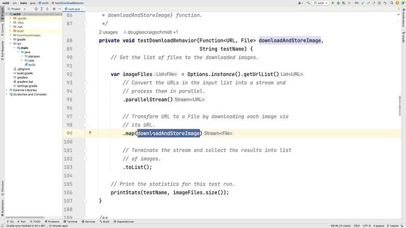Click the 4 spaces indent widget
Viewport: 406px width, 228px height.
tap(379, 225)
